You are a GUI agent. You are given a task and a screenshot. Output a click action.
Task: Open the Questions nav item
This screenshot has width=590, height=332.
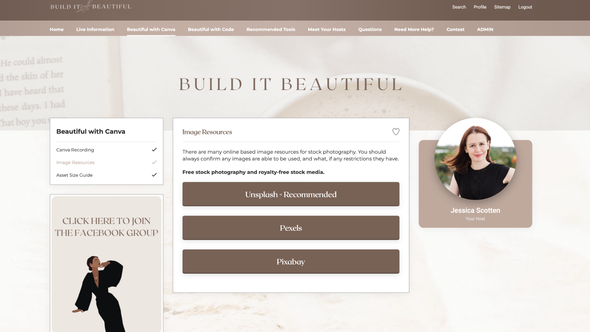click(x=370, y=29)
